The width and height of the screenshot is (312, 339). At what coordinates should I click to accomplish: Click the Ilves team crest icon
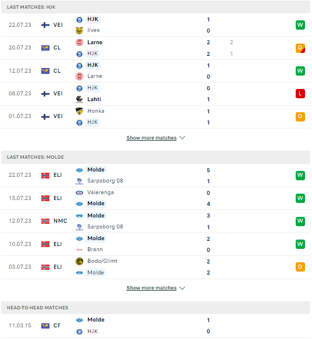(79, 30)
